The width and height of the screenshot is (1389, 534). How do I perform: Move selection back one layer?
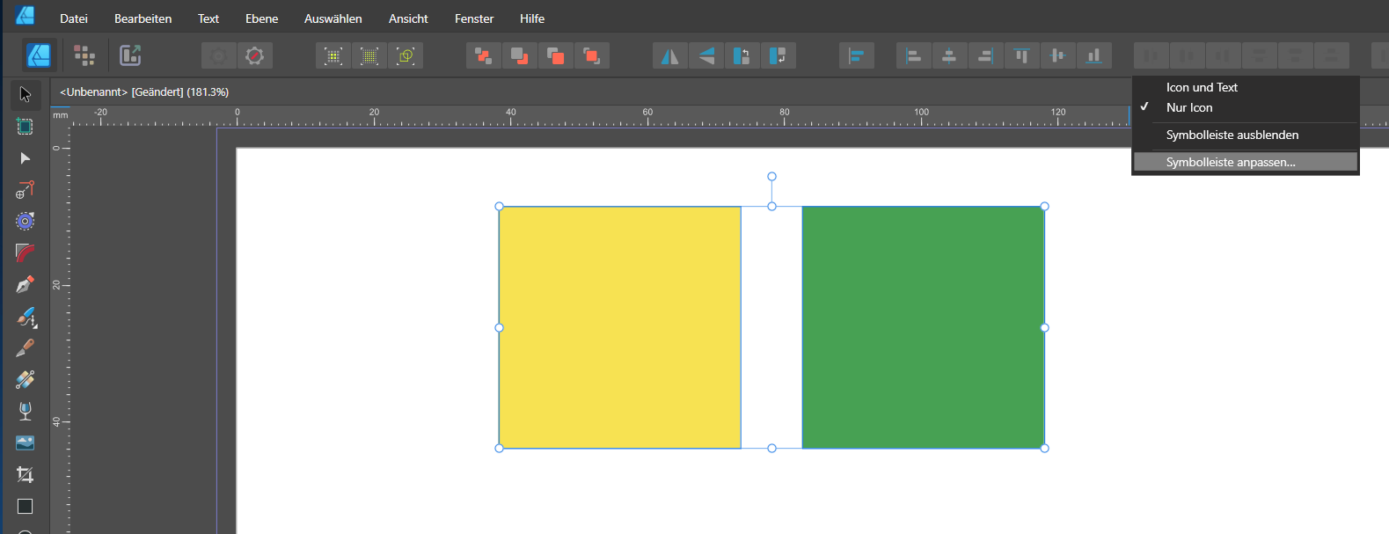[x=520, y=55]
